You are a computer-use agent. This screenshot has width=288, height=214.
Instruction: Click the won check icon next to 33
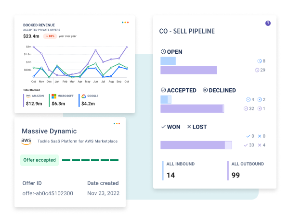point(246,145)
